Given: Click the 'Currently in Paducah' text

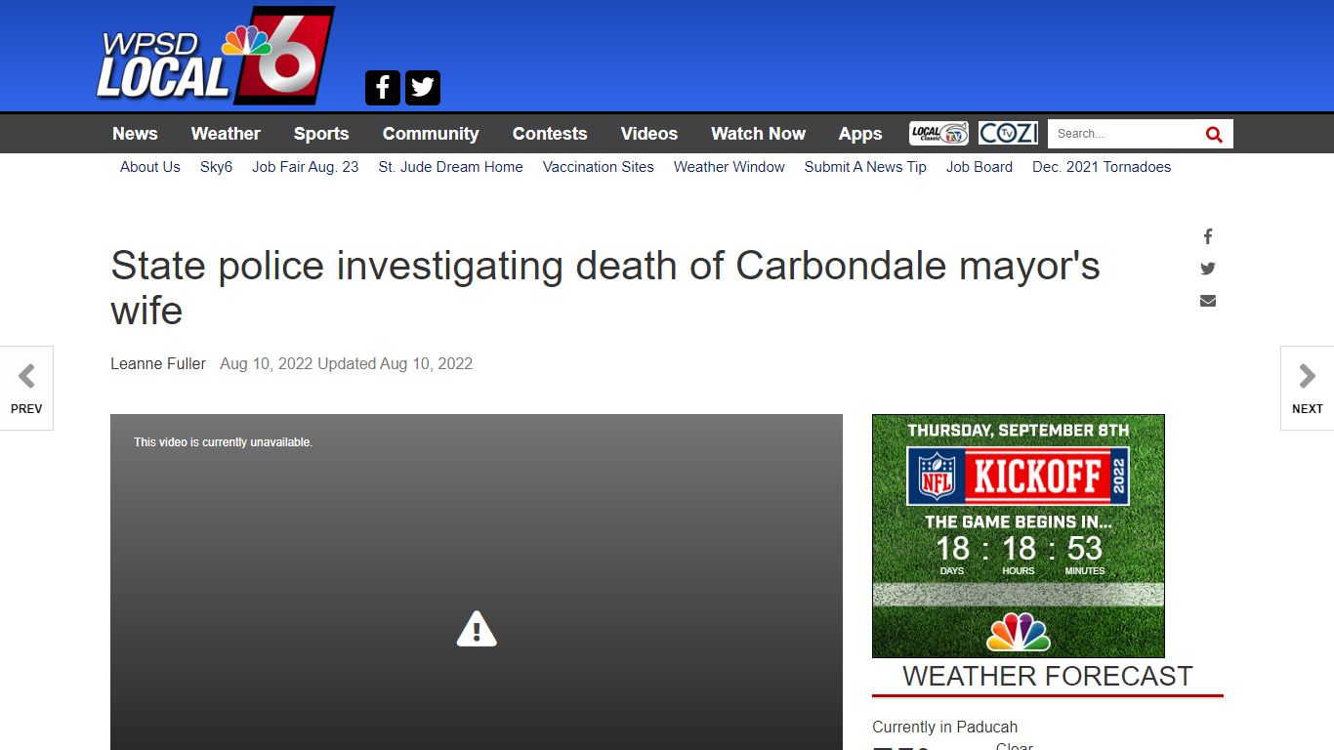Looking at the screenshot, I should click(x=944, y=727).
